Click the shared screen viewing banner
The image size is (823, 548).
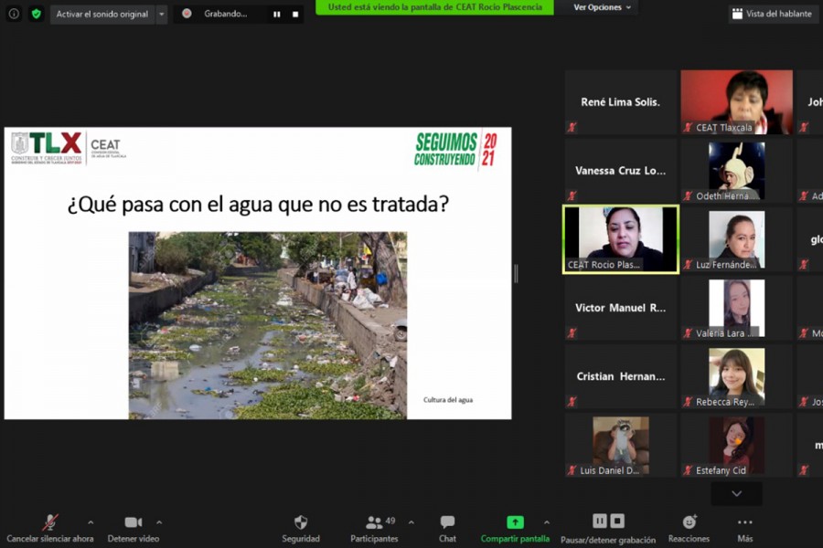(x=434, y=7)
